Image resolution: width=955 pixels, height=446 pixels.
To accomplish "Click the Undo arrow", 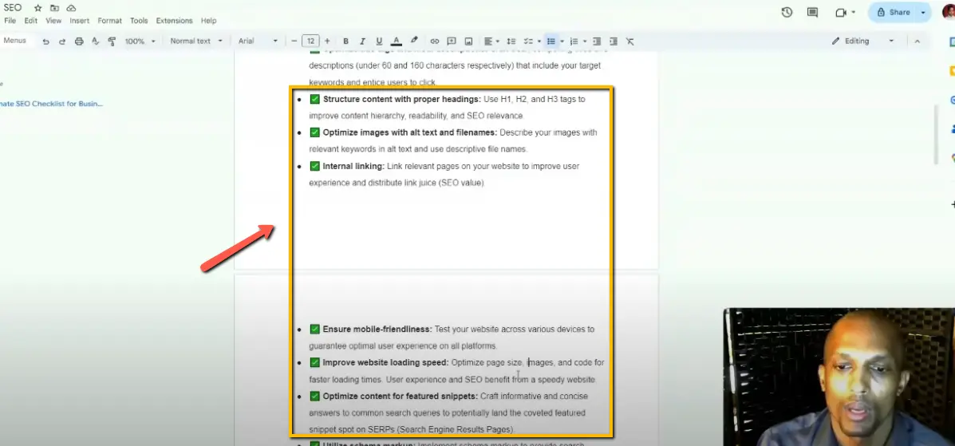I will point(45,41).
